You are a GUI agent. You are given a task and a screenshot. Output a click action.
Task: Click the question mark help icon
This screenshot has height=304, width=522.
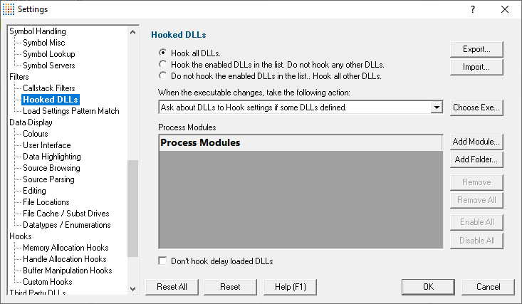pos(473,9)
